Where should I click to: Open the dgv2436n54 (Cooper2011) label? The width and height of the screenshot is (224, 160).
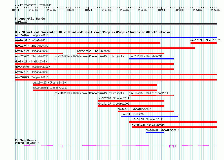[146, 119]
